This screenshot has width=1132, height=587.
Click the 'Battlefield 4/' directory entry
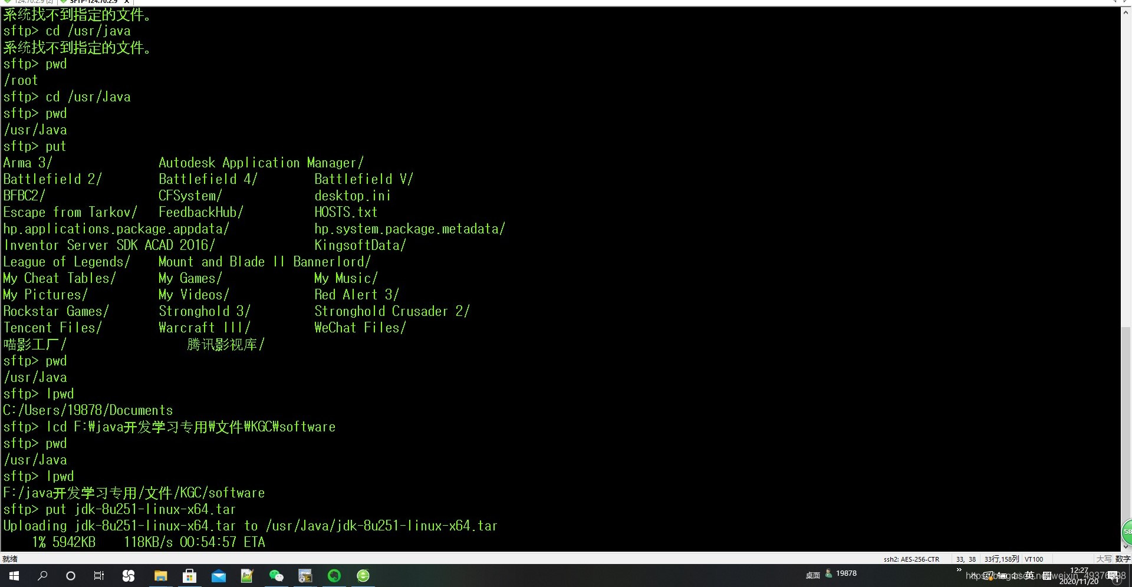click(x=208, y=179)
